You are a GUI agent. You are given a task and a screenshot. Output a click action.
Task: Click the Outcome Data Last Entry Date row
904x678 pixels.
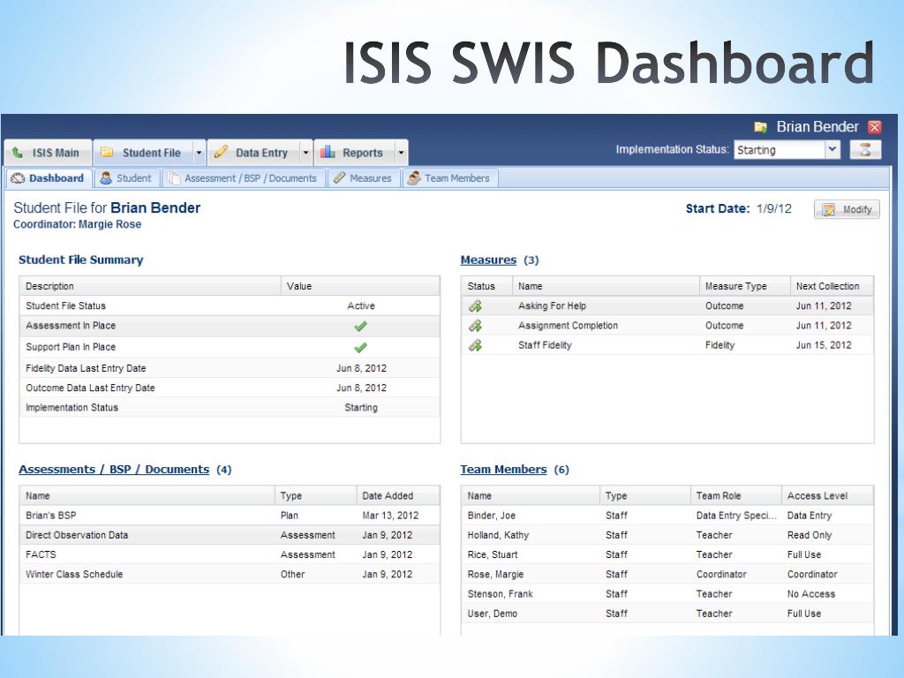point(230,388)
